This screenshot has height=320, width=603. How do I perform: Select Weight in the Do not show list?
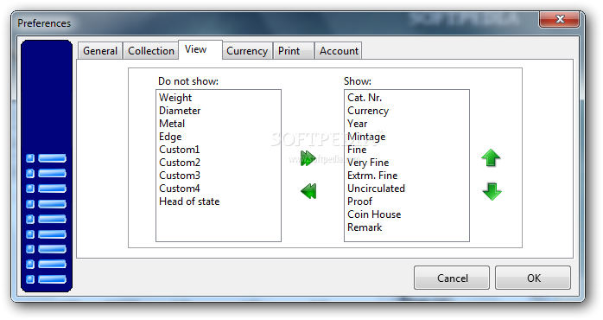(218, 98)
